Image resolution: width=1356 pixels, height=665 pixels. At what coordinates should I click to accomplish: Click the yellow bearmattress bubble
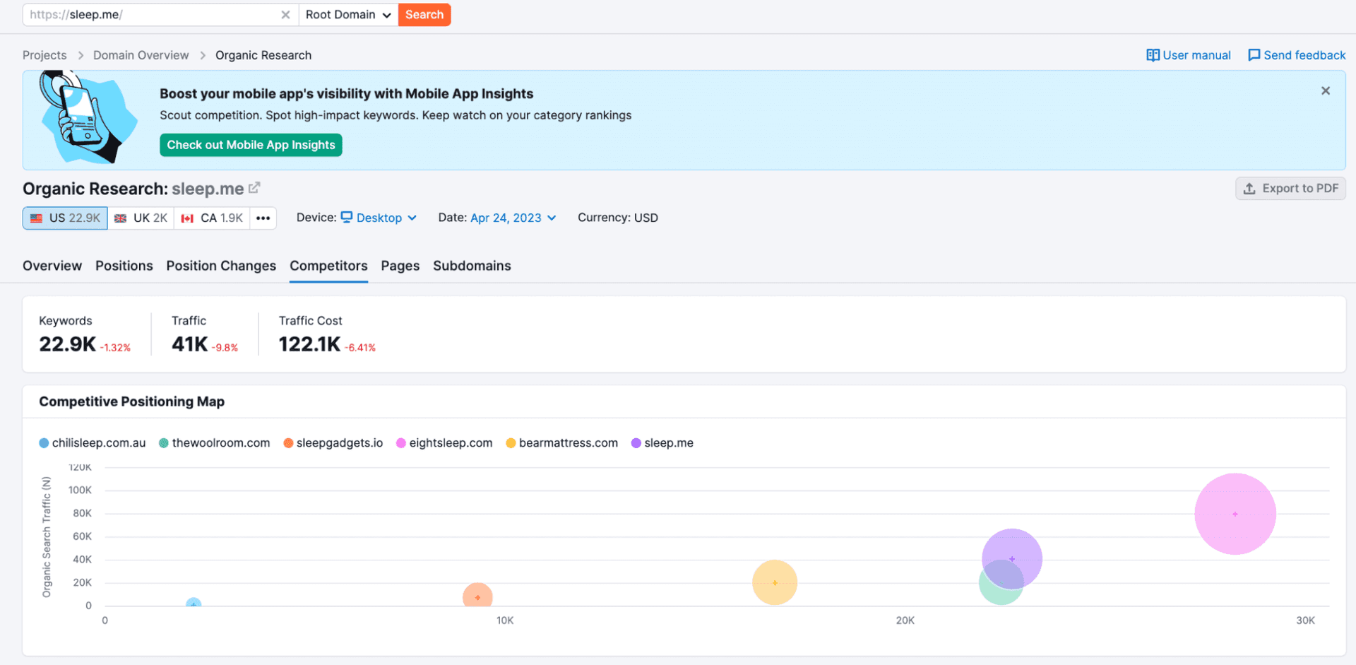pos(775,582)
